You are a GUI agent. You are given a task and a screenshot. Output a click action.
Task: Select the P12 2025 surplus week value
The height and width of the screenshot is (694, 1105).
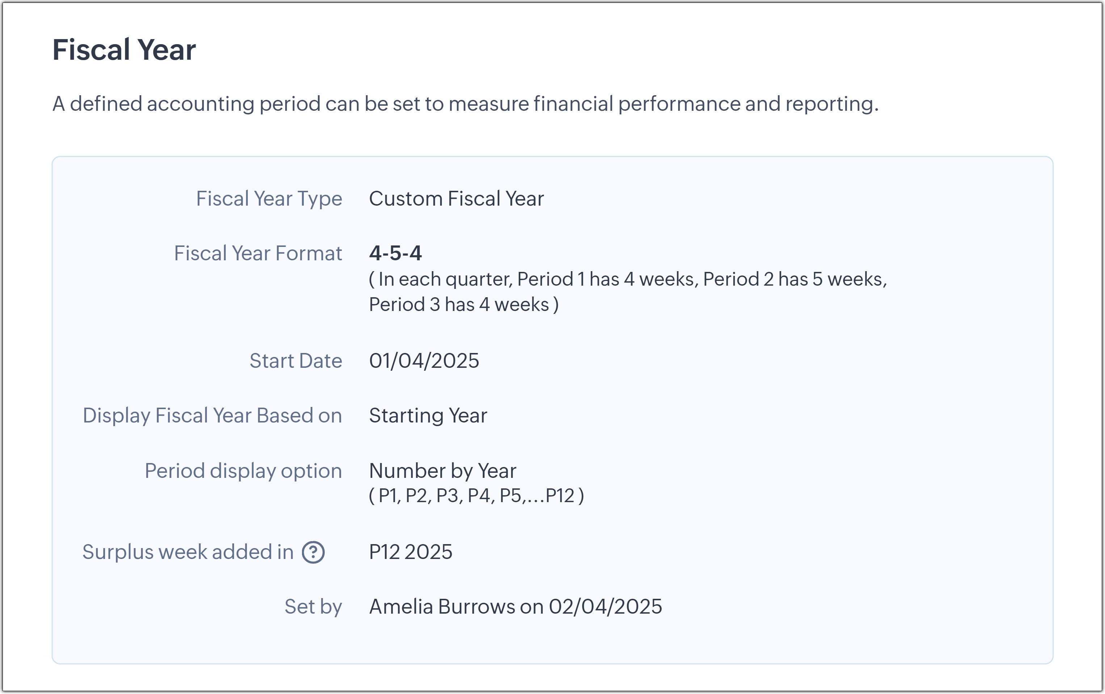[x=410, y=552]
